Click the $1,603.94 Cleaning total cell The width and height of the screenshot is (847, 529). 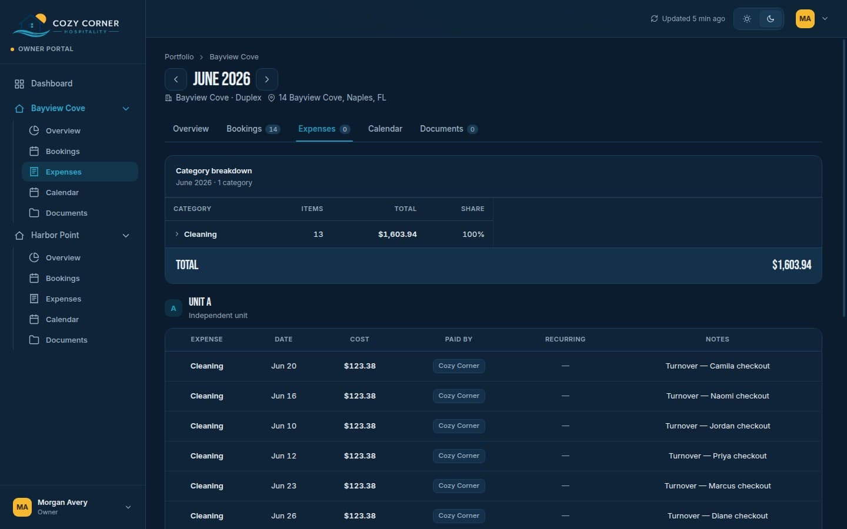point(398,234)
